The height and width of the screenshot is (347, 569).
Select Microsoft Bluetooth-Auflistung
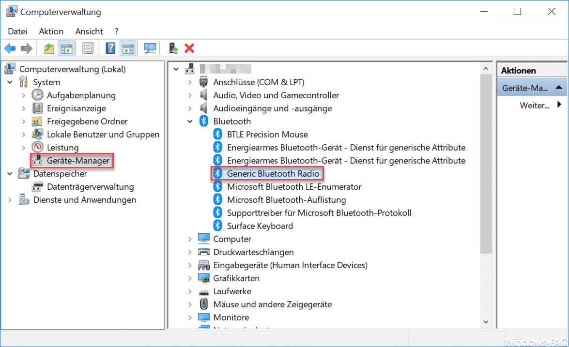click(x=286, y=200)
